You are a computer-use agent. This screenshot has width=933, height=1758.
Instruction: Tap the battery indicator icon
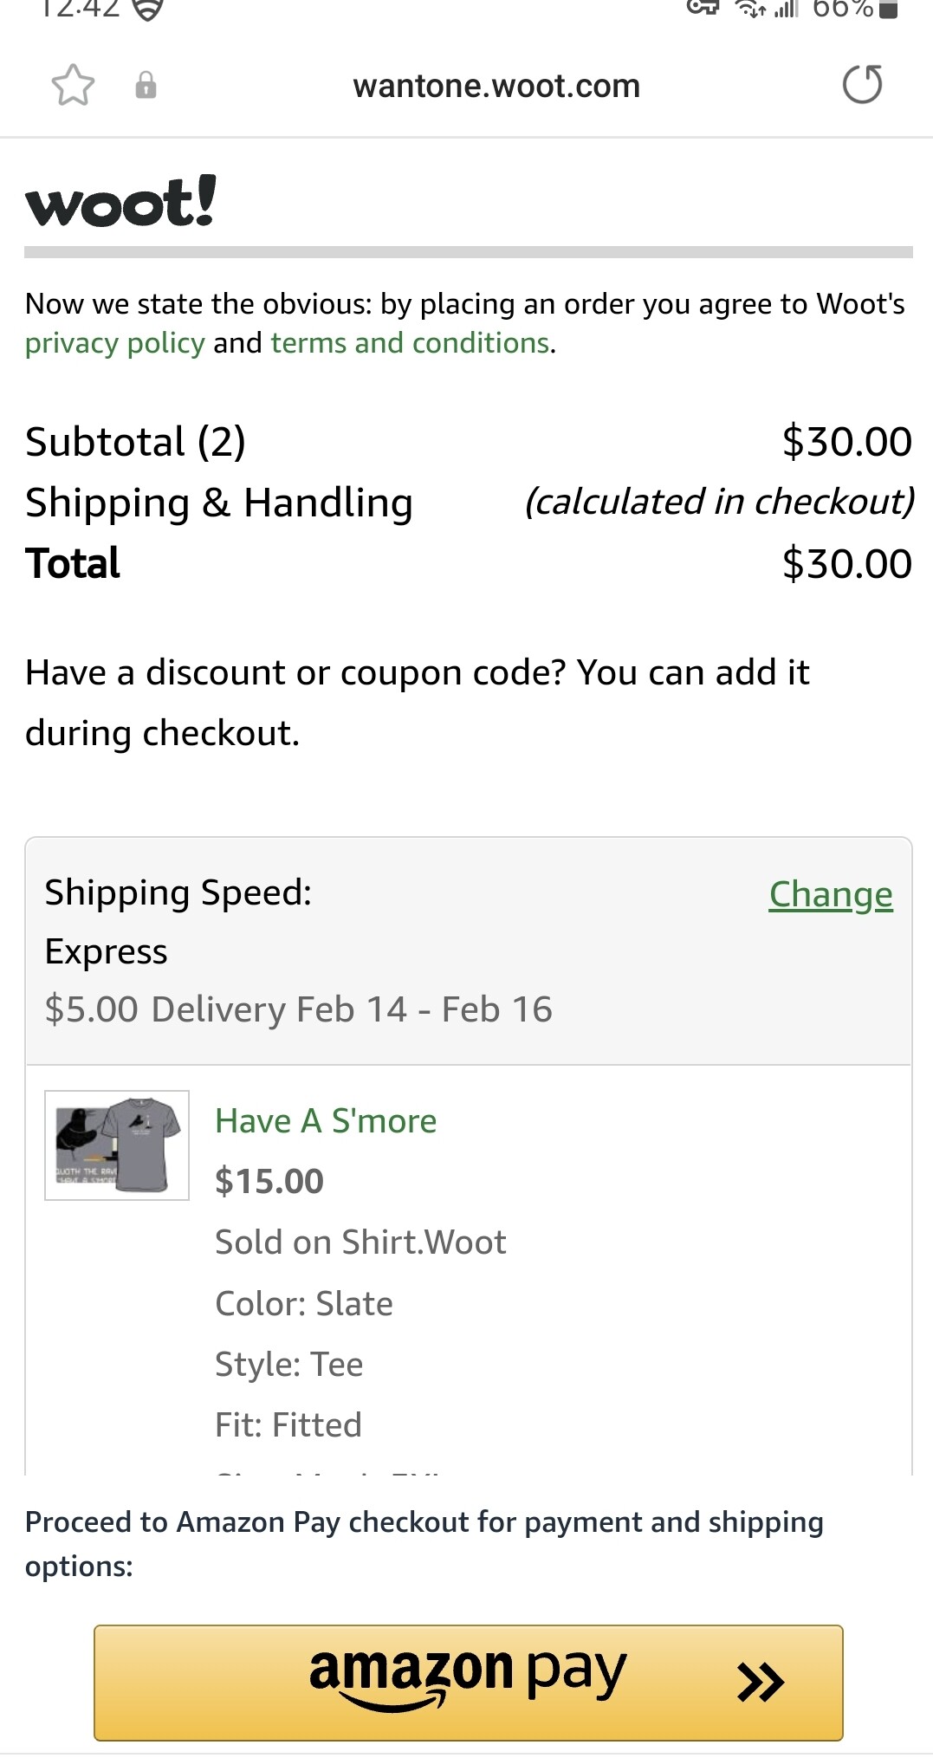tap(887, 10)
